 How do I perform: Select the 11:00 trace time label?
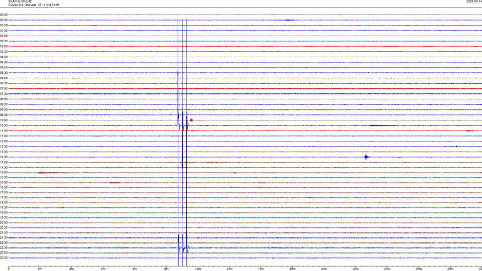(4, 131)
